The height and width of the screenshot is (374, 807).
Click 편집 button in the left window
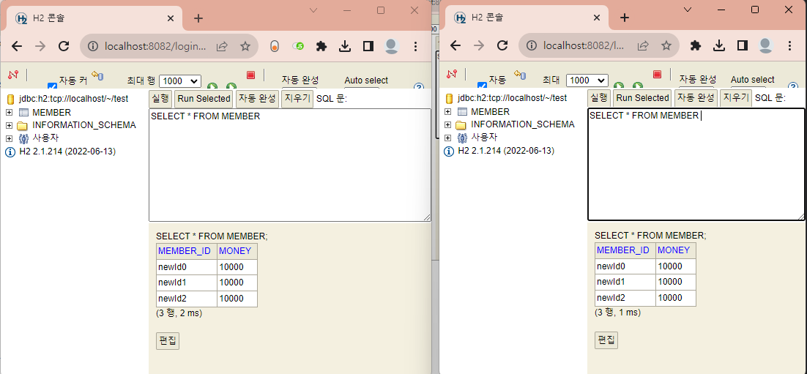(168, 341)
